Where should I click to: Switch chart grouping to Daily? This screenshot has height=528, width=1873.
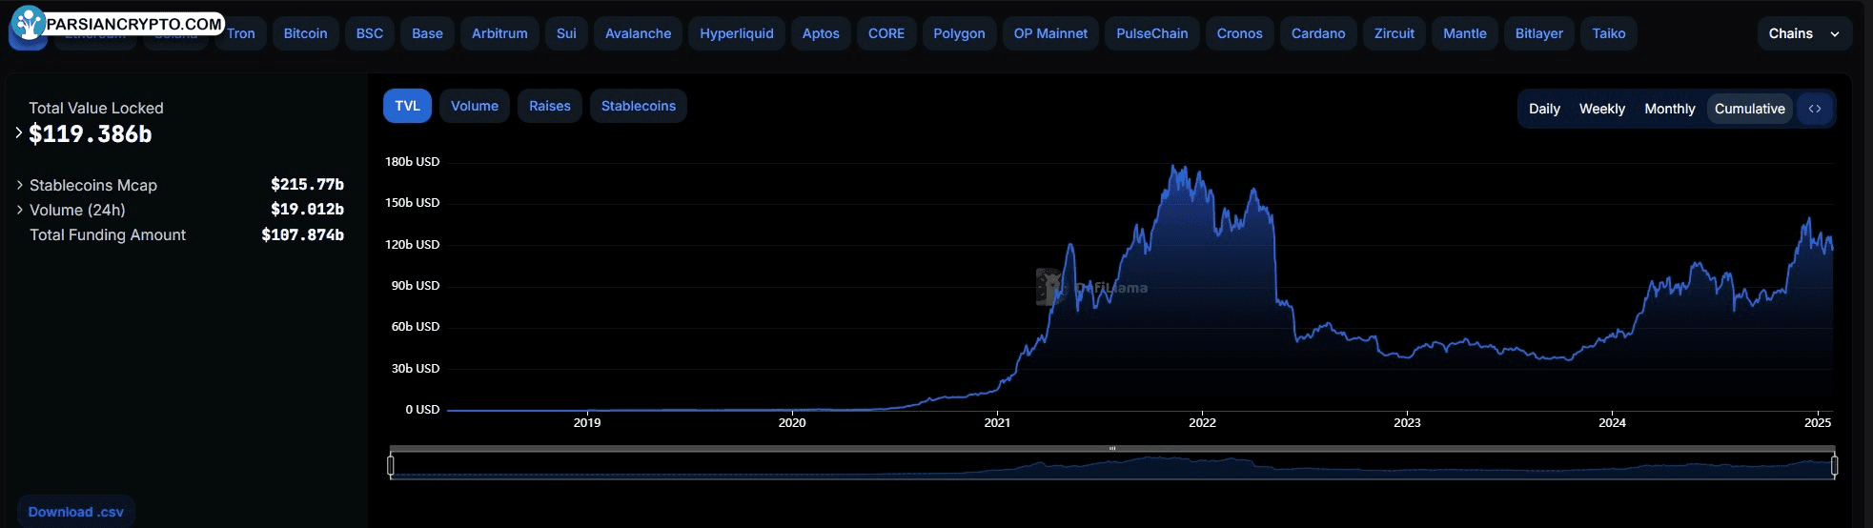1544,109
